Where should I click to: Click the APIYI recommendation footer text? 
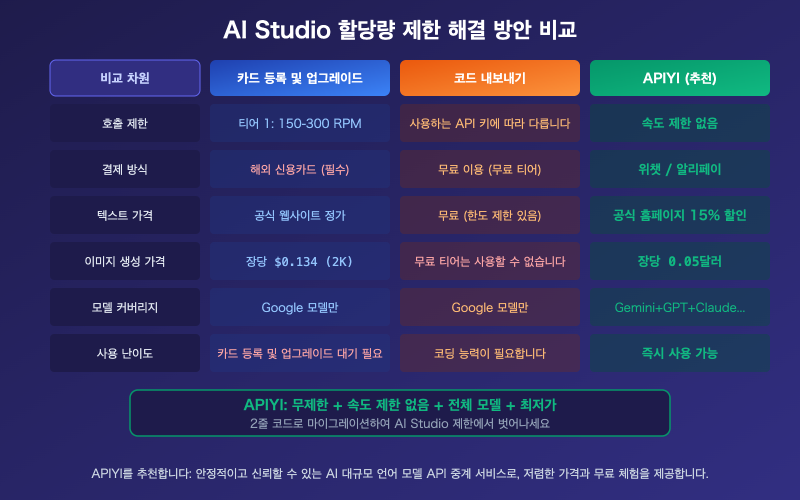400,472
